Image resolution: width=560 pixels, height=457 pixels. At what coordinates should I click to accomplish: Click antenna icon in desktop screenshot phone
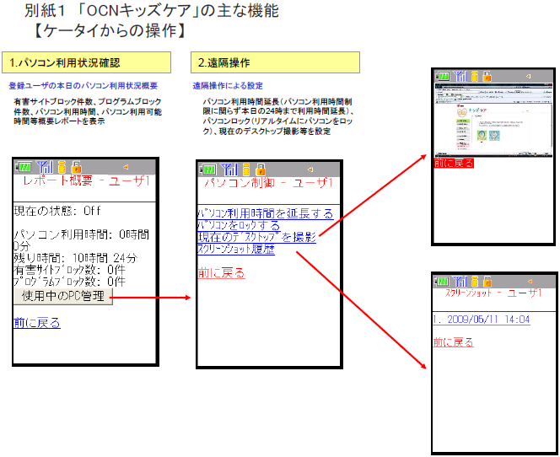coord(460,76)
